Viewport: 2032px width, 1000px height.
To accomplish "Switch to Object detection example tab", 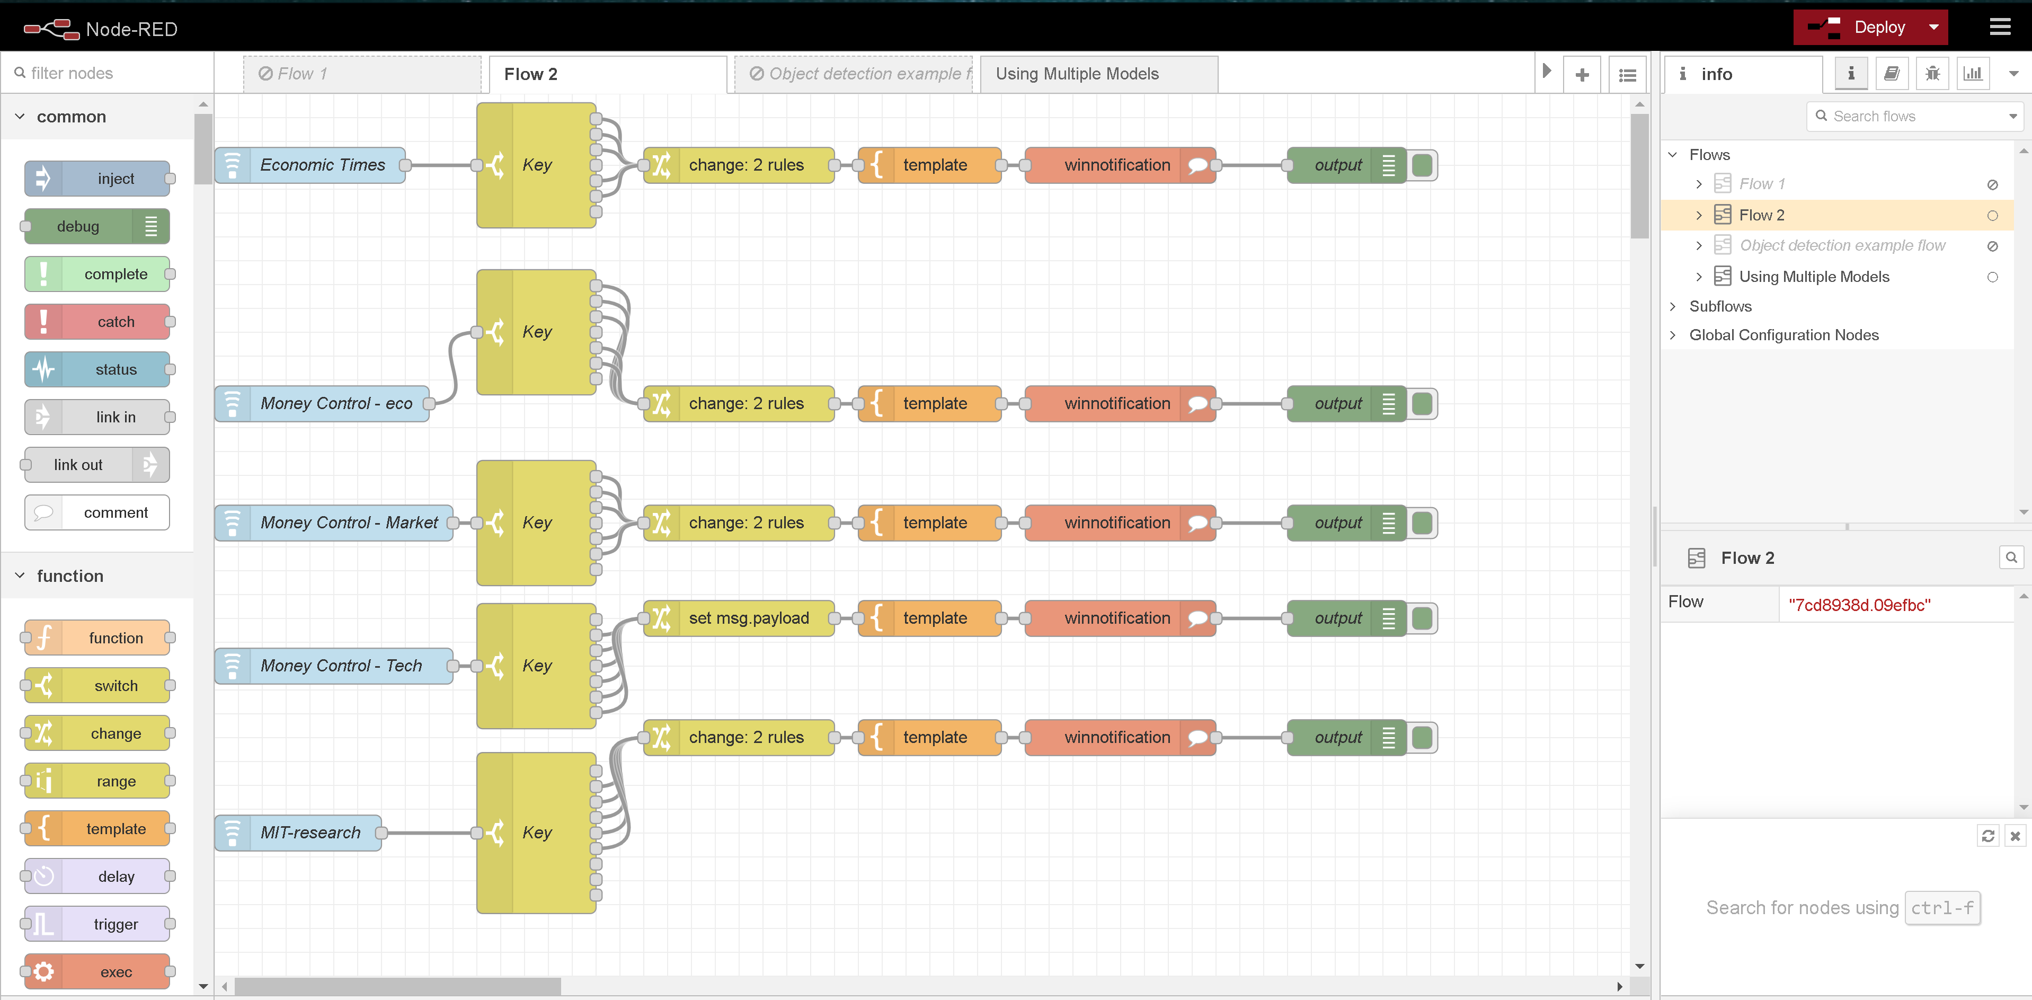I will pos(854,74).
